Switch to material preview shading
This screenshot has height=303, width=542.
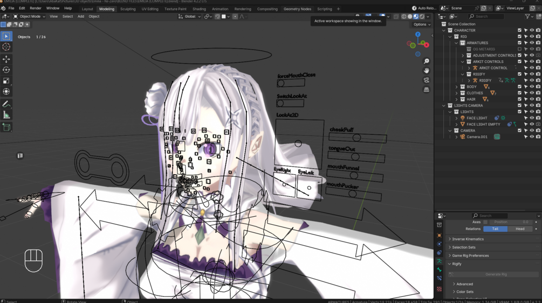[x=416, y=16]
